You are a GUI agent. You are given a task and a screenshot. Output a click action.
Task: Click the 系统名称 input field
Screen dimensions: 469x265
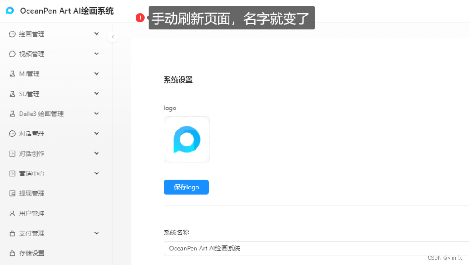click(316, 248)
